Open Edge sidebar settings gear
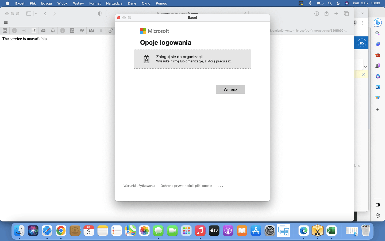The height and width of the screenshot is (241, 385). pyautogui.click(x=378, y=216)
